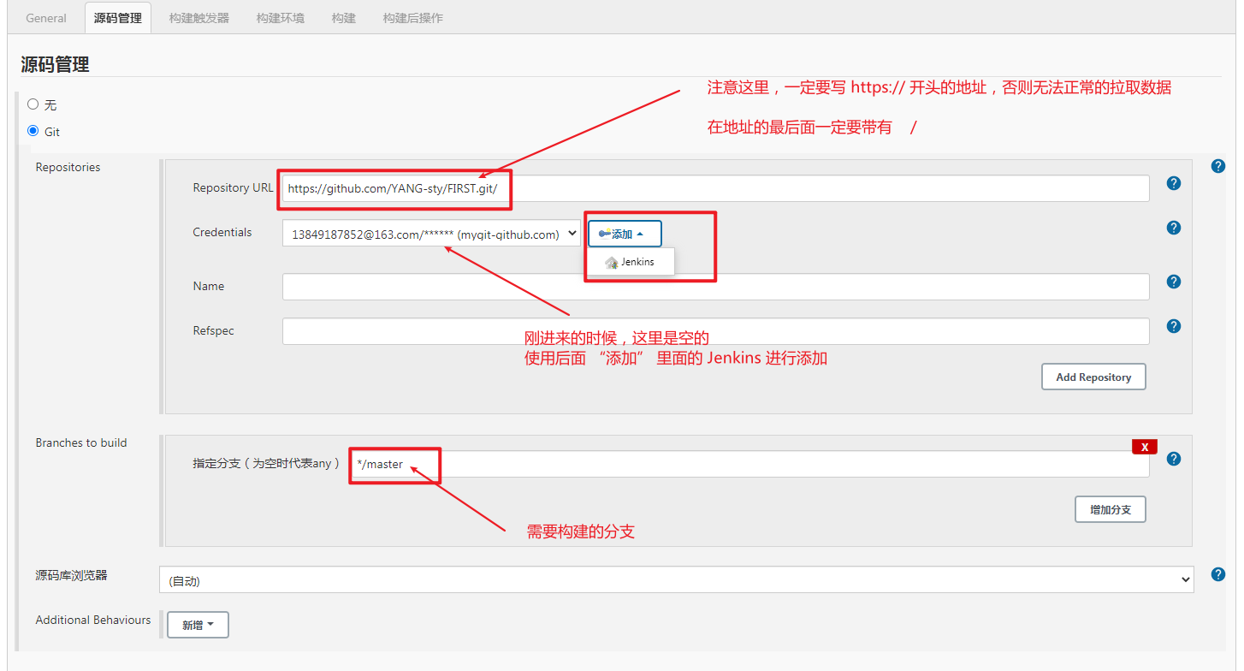Focus the Repository URL input field

click(x=715, y=188)
